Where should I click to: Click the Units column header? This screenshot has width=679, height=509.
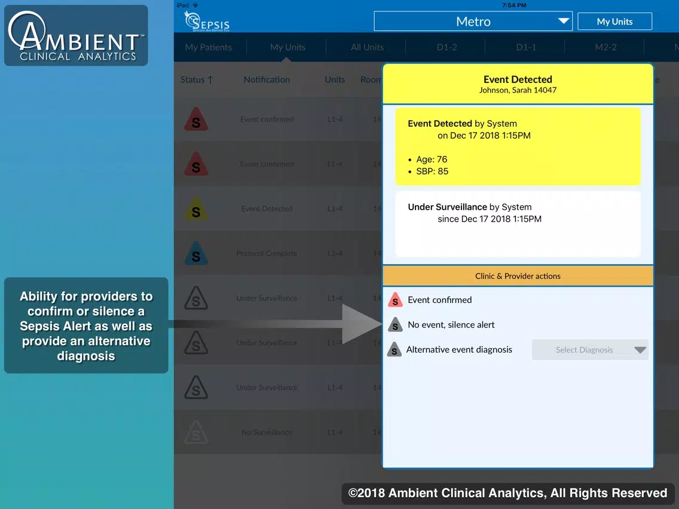[x=335, y=79]
